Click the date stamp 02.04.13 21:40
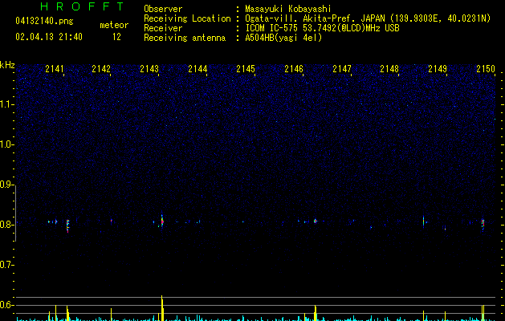505x321 pixels. pos(49,37)
